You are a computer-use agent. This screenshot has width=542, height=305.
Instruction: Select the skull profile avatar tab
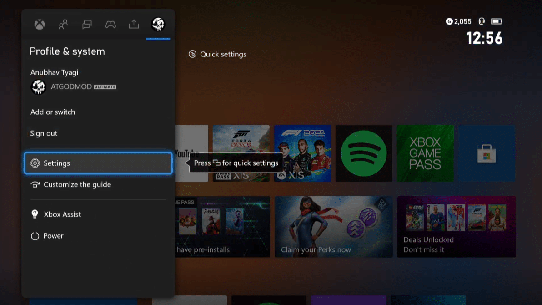158,24
